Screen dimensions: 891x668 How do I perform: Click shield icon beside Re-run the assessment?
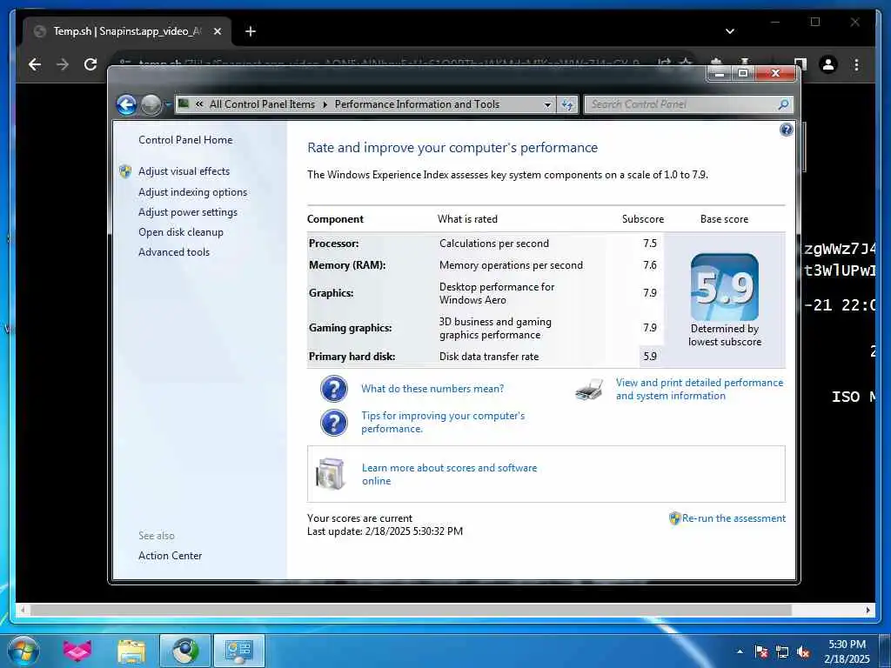(674, 518)
